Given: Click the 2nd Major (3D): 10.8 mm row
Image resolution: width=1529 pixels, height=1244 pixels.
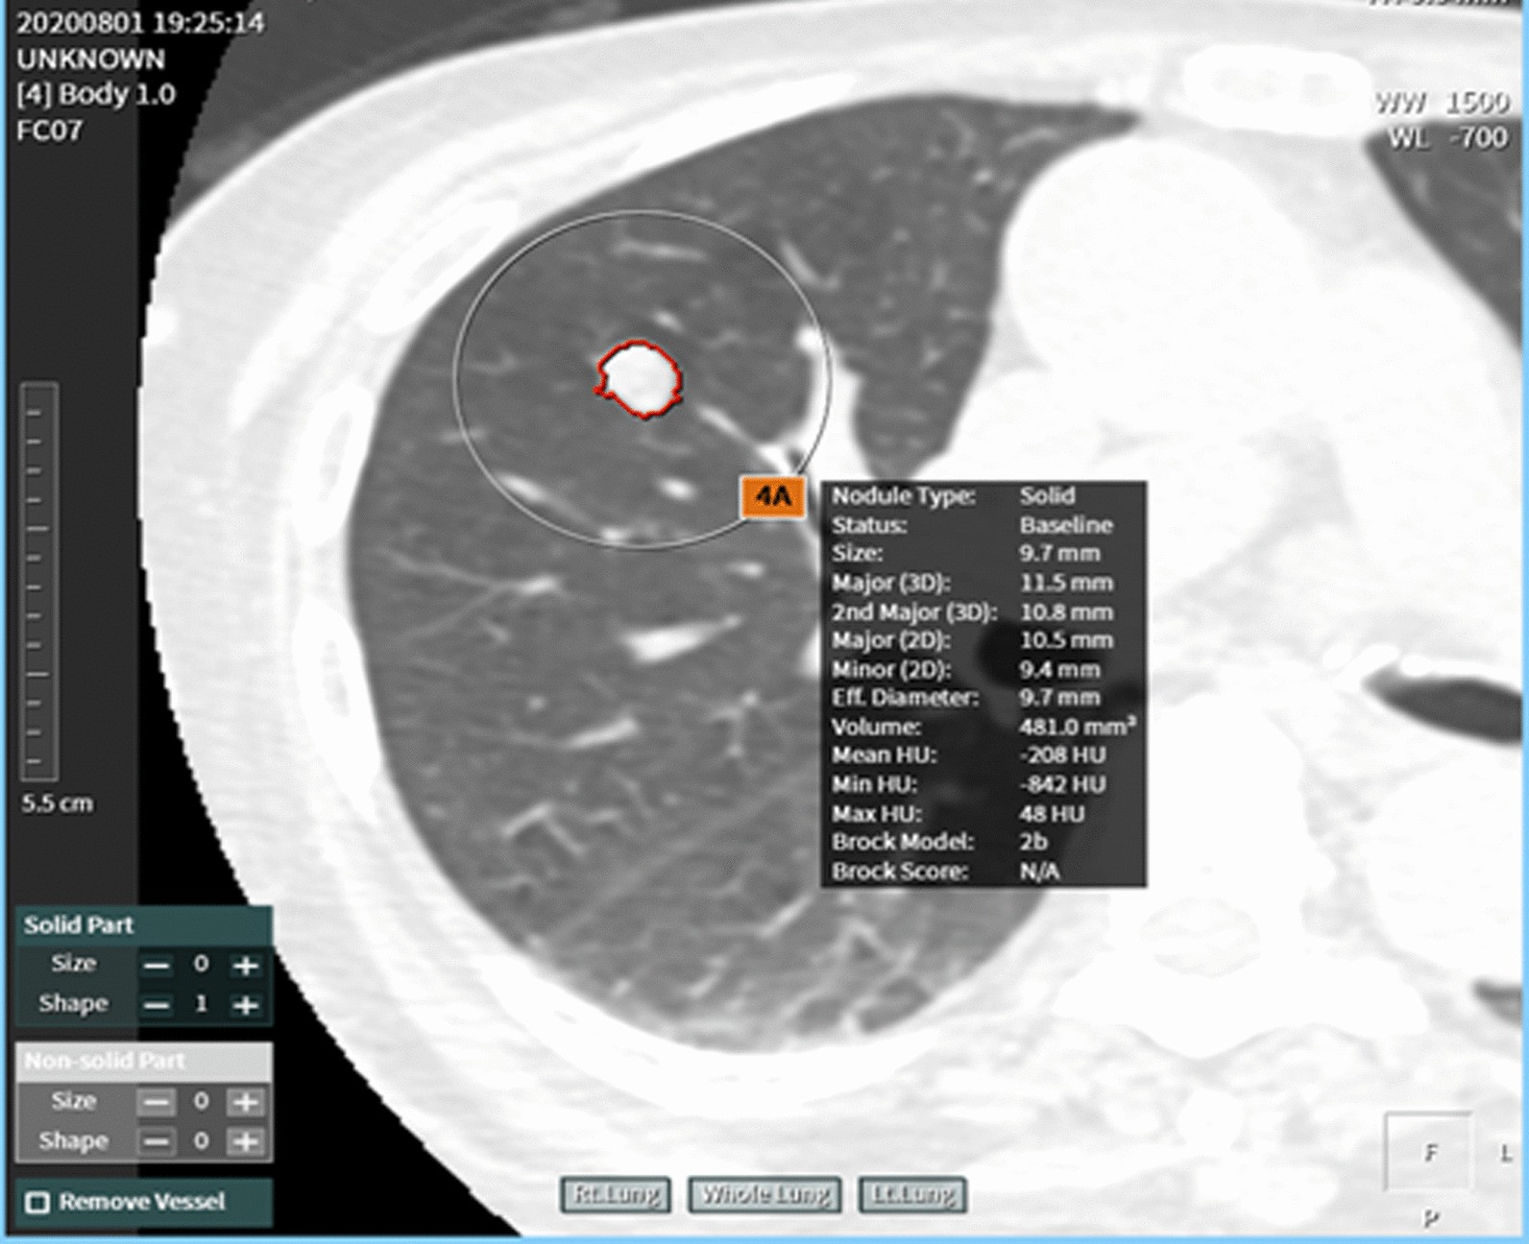Looking at the screenshot, I should pyautogui.click(x=983, y=611).
